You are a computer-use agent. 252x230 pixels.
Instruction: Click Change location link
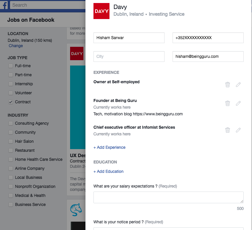pyautogui.click(x=16, y=46)
